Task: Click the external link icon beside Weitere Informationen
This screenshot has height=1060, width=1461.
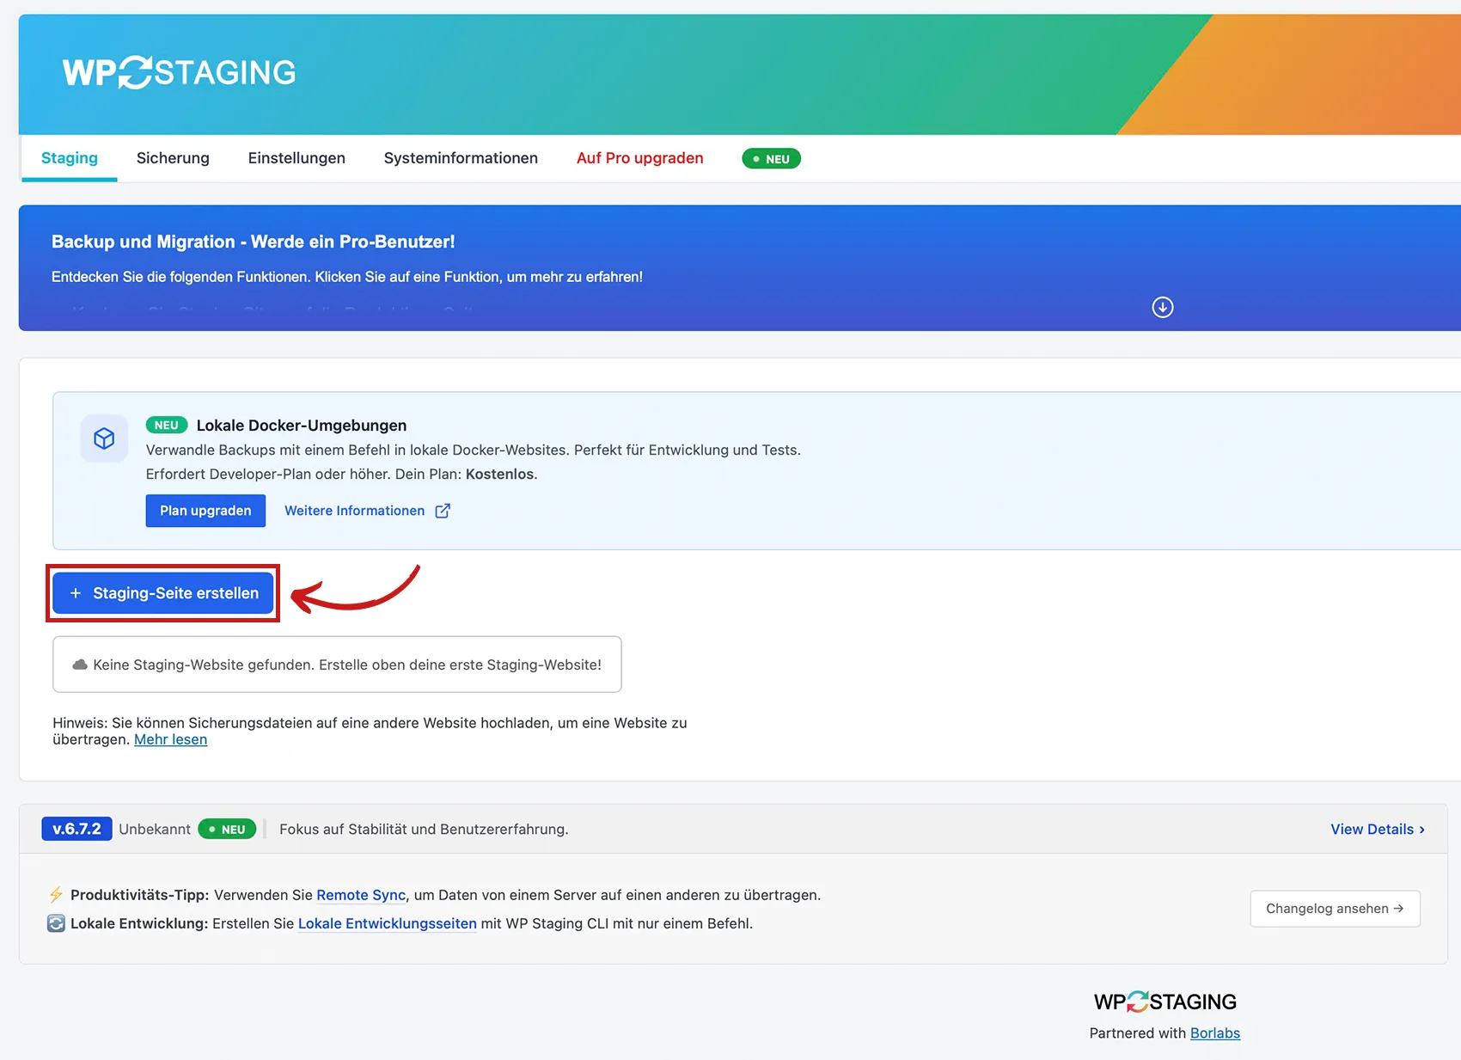Action: (443, 511)
